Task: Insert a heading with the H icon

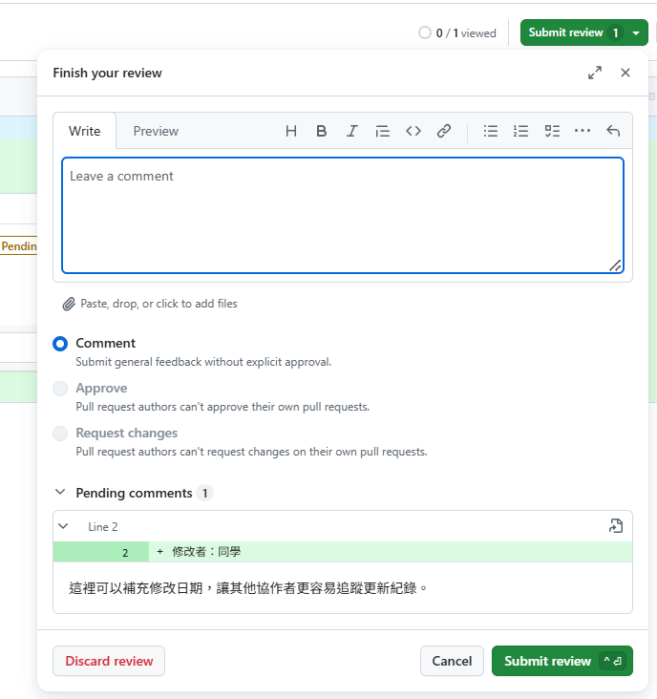Action: click(291, 131)
